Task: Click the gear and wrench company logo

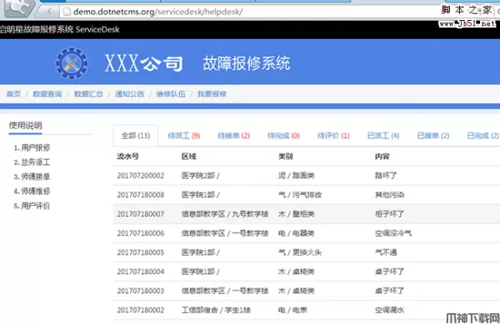Action: [x=72, y=63]
